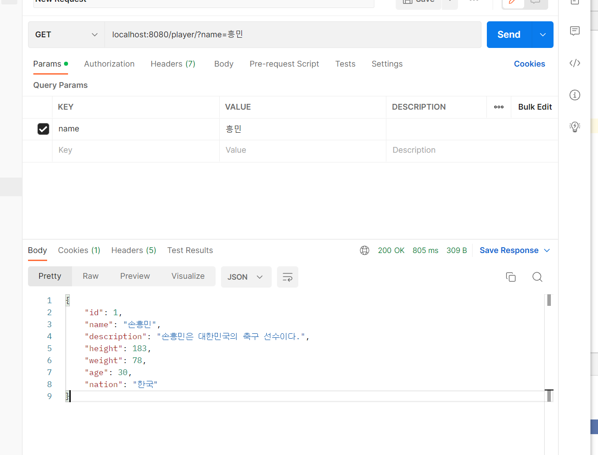Click the Bulk Edit button
Image resolution: width=598 pixels, height=455 pixels.
pyautogui.click(x=535, y=107)
